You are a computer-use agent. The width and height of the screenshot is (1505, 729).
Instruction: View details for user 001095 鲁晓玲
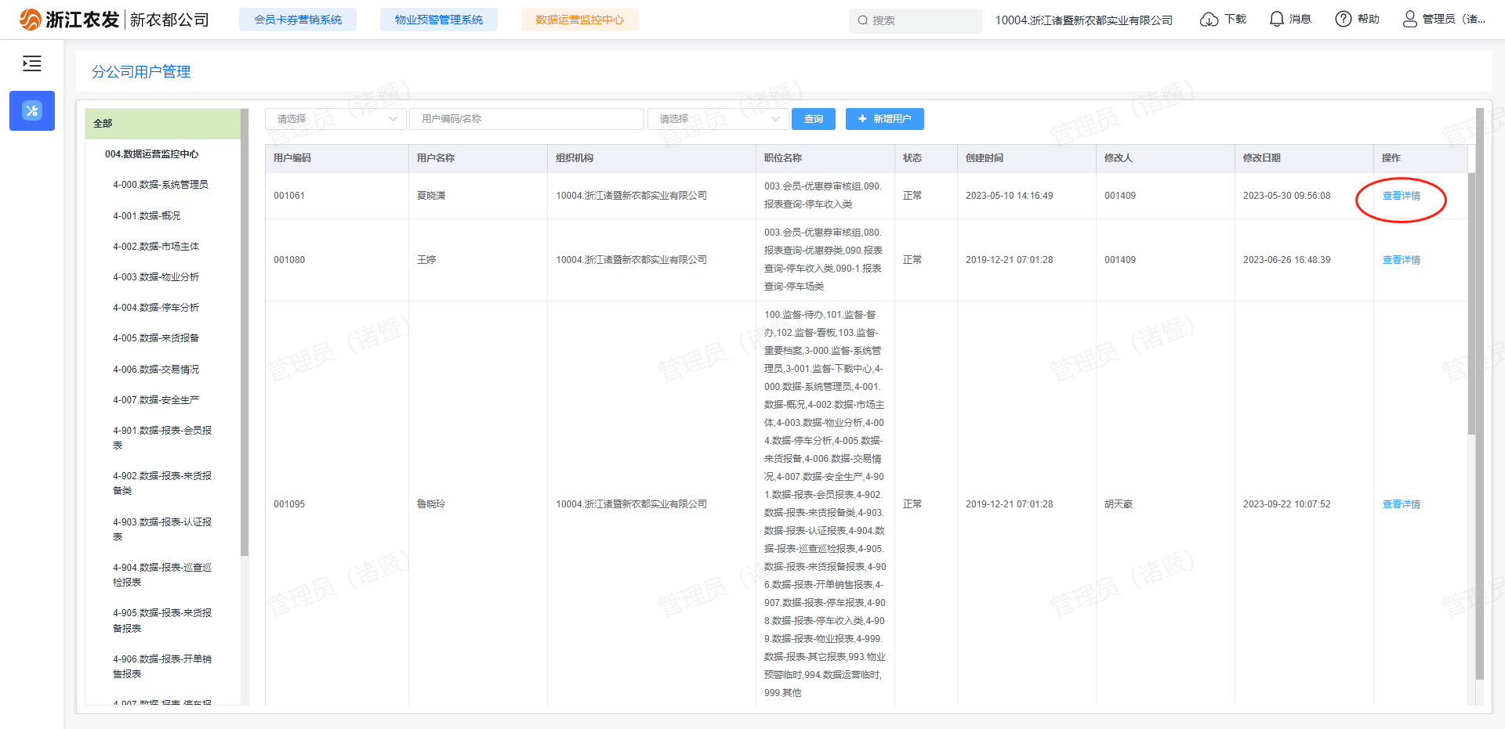pos(1402,504)
